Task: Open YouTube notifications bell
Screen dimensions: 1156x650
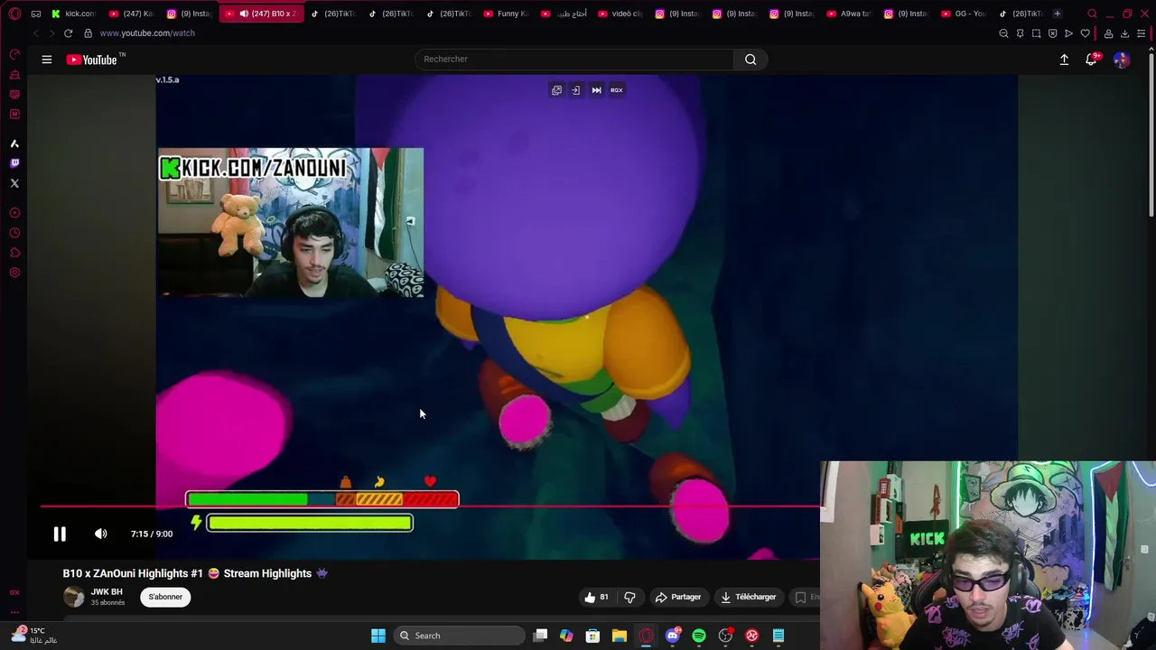Action: pyautogui.click(x=1091, y=60)
